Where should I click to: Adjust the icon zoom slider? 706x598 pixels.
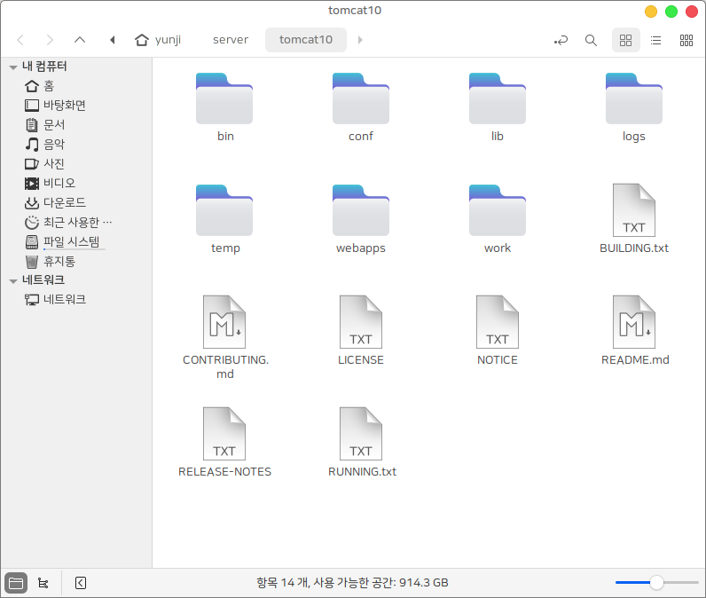656,583
